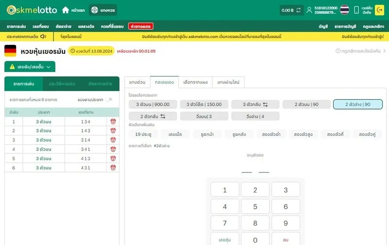This screenshot has width=389, height=245.
Task: Refresh the 0.00 ฿ balance
Action: click(298, 10)
